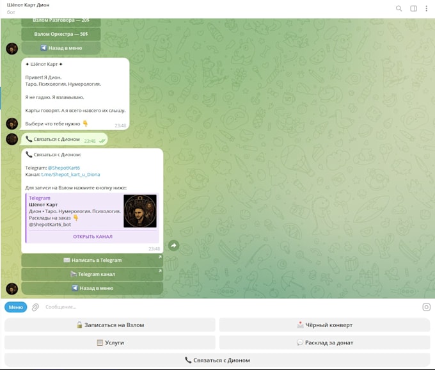The width and height of the screenshot is (435, 370).
Task: Click 'Связаться с Дионом' keyboard button at bottom
Action: pos(217,360)
